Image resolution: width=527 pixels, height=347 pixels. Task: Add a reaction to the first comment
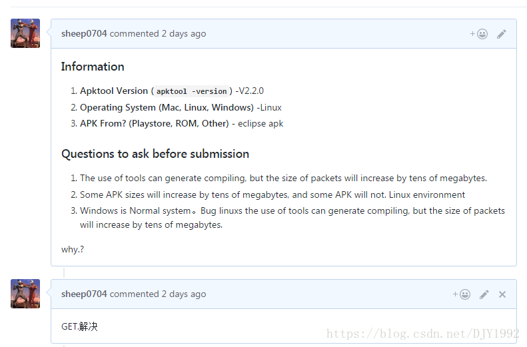pos(479,34)
